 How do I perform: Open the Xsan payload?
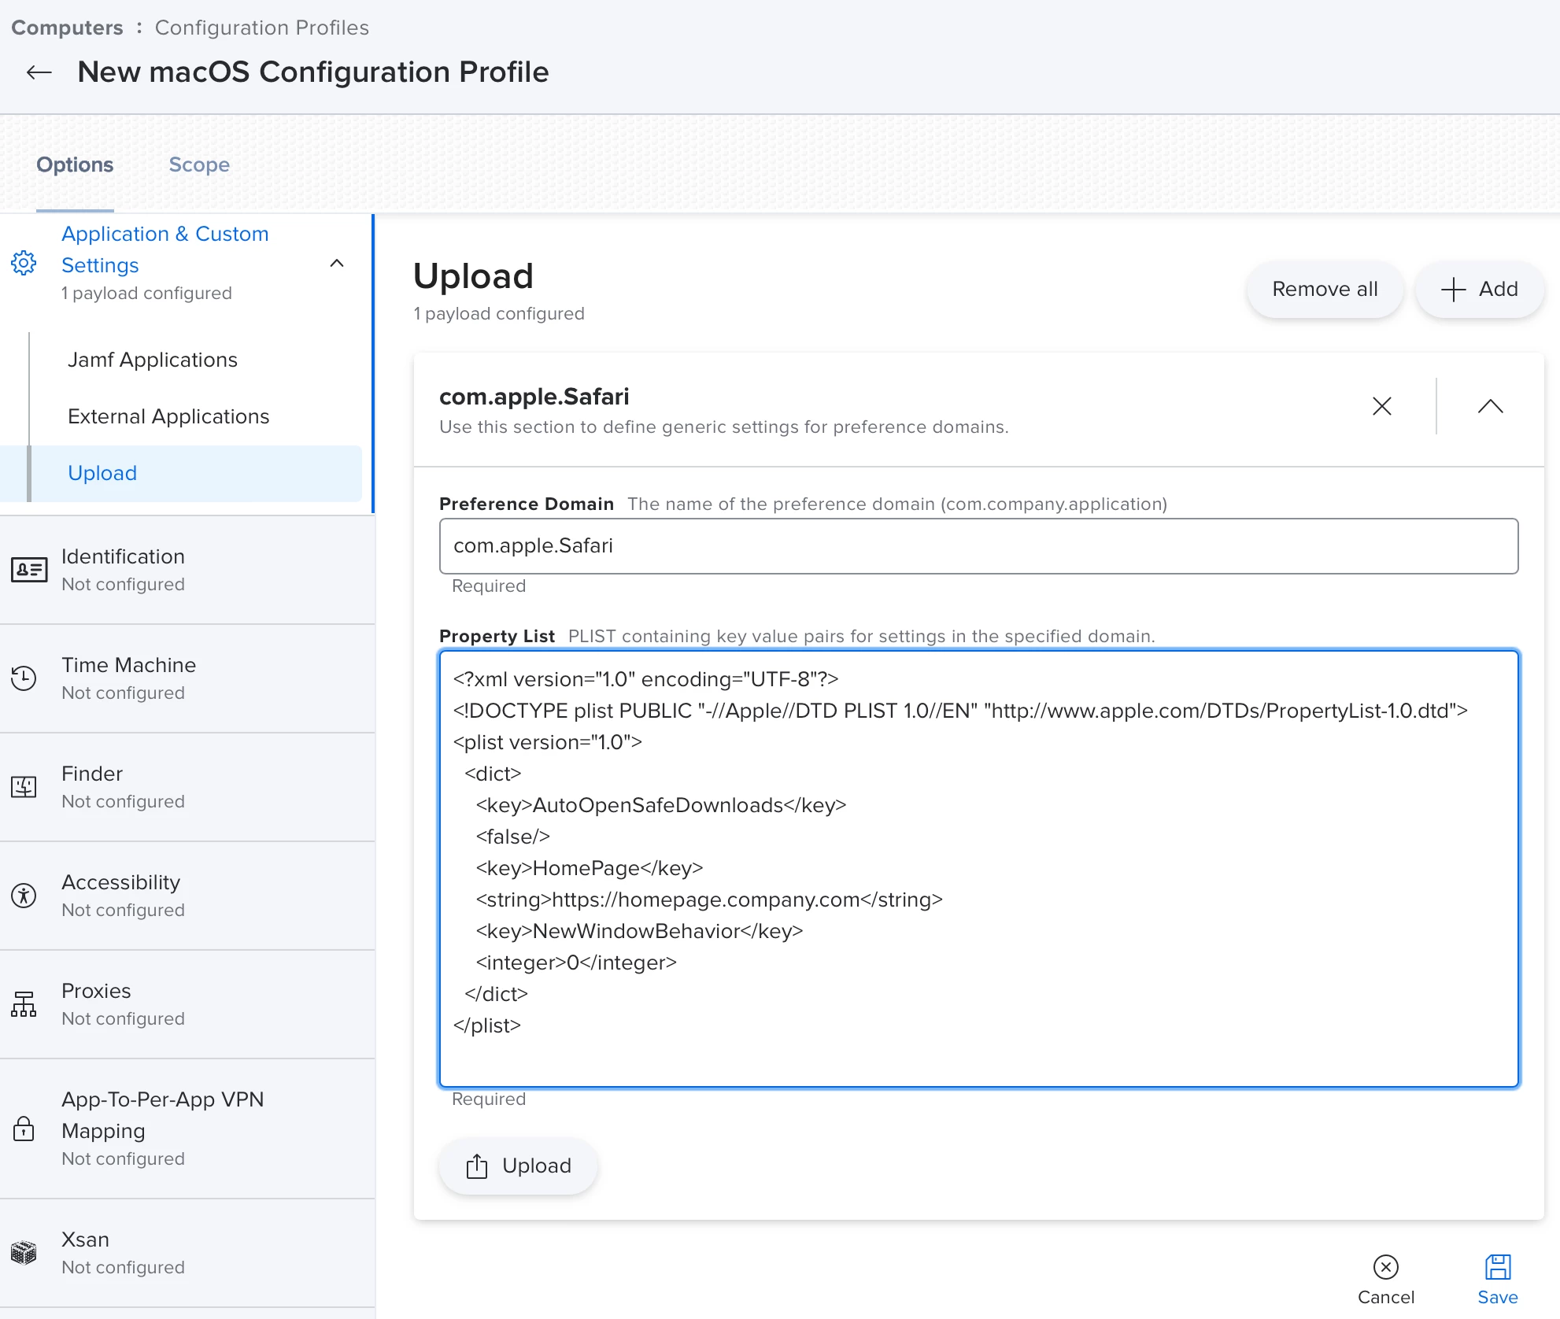coord(187,1253)
